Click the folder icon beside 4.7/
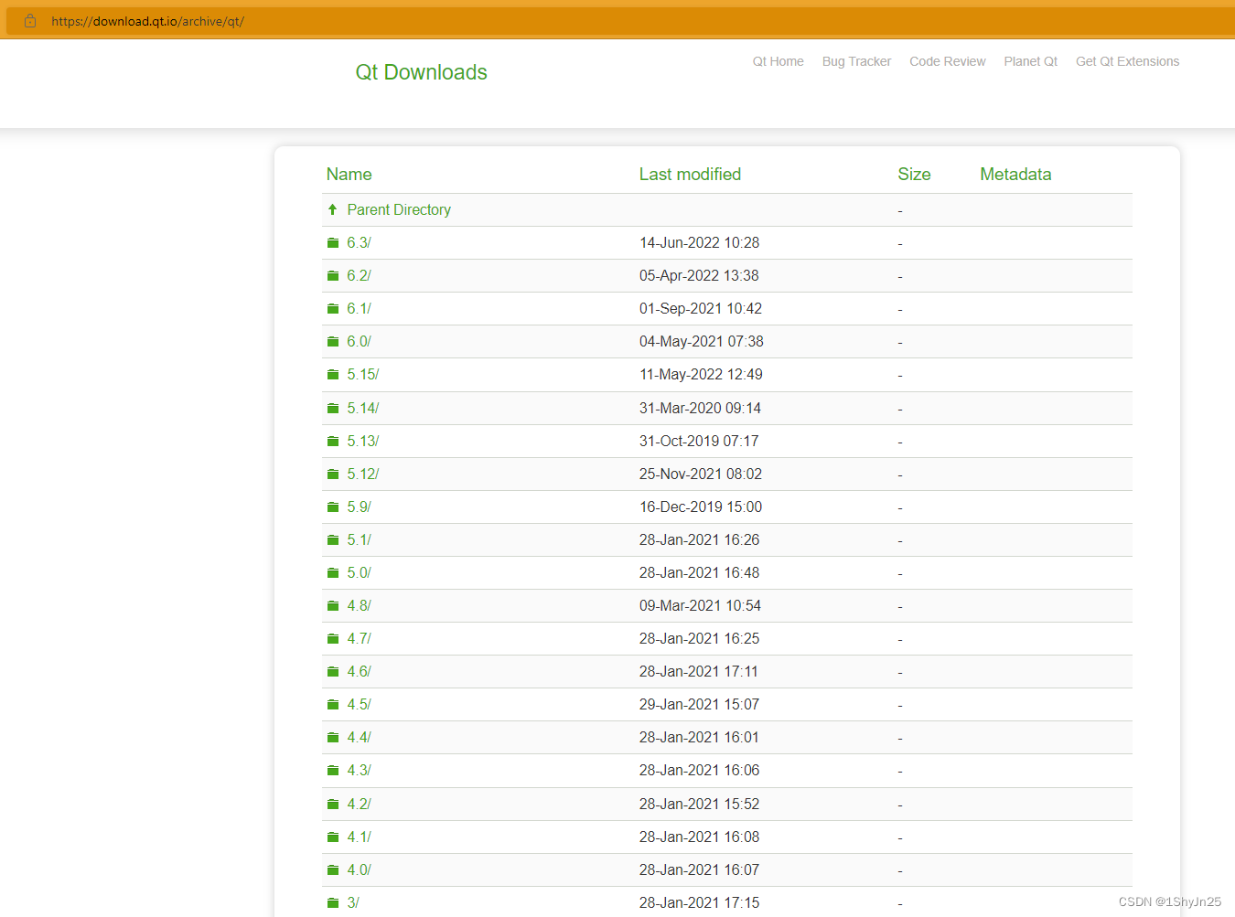 pos(333,639)
